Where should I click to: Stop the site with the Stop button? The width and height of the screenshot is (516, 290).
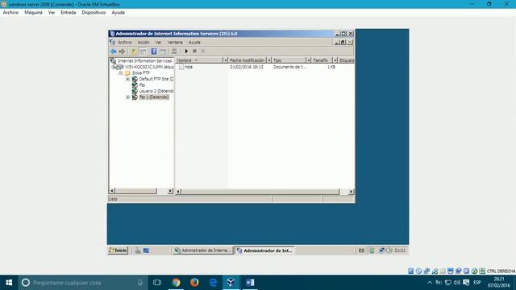[195, 52]
